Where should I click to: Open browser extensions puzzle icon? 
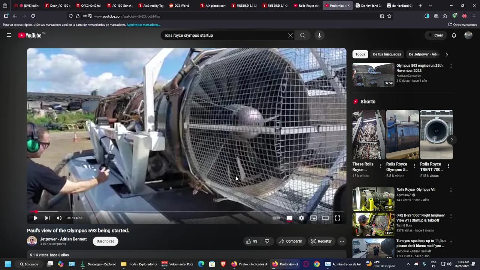pos(445,16)
